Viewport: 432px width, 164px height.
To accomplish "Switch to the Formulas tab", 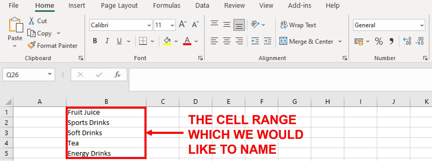I will tap(167, 5).
